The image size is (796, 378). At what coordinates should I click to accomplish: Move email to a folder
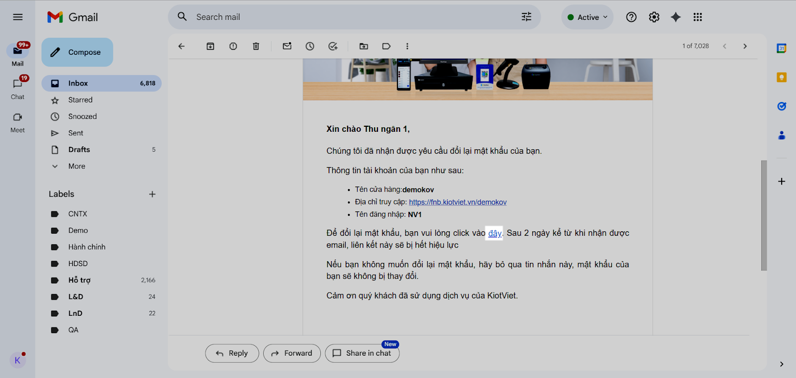pyautogui.click(x=364, y=46)
